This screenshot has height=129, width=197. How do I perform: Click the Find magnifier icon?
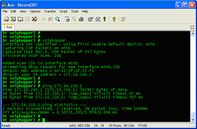tap(57, 19)
